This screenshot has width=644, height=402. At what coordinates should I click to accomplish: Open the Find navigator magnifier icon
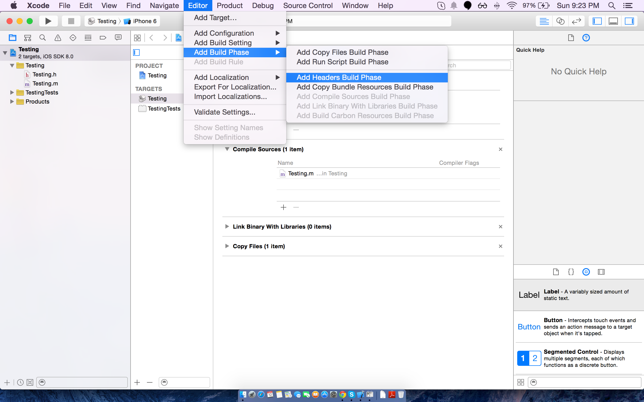coord(43,38)
